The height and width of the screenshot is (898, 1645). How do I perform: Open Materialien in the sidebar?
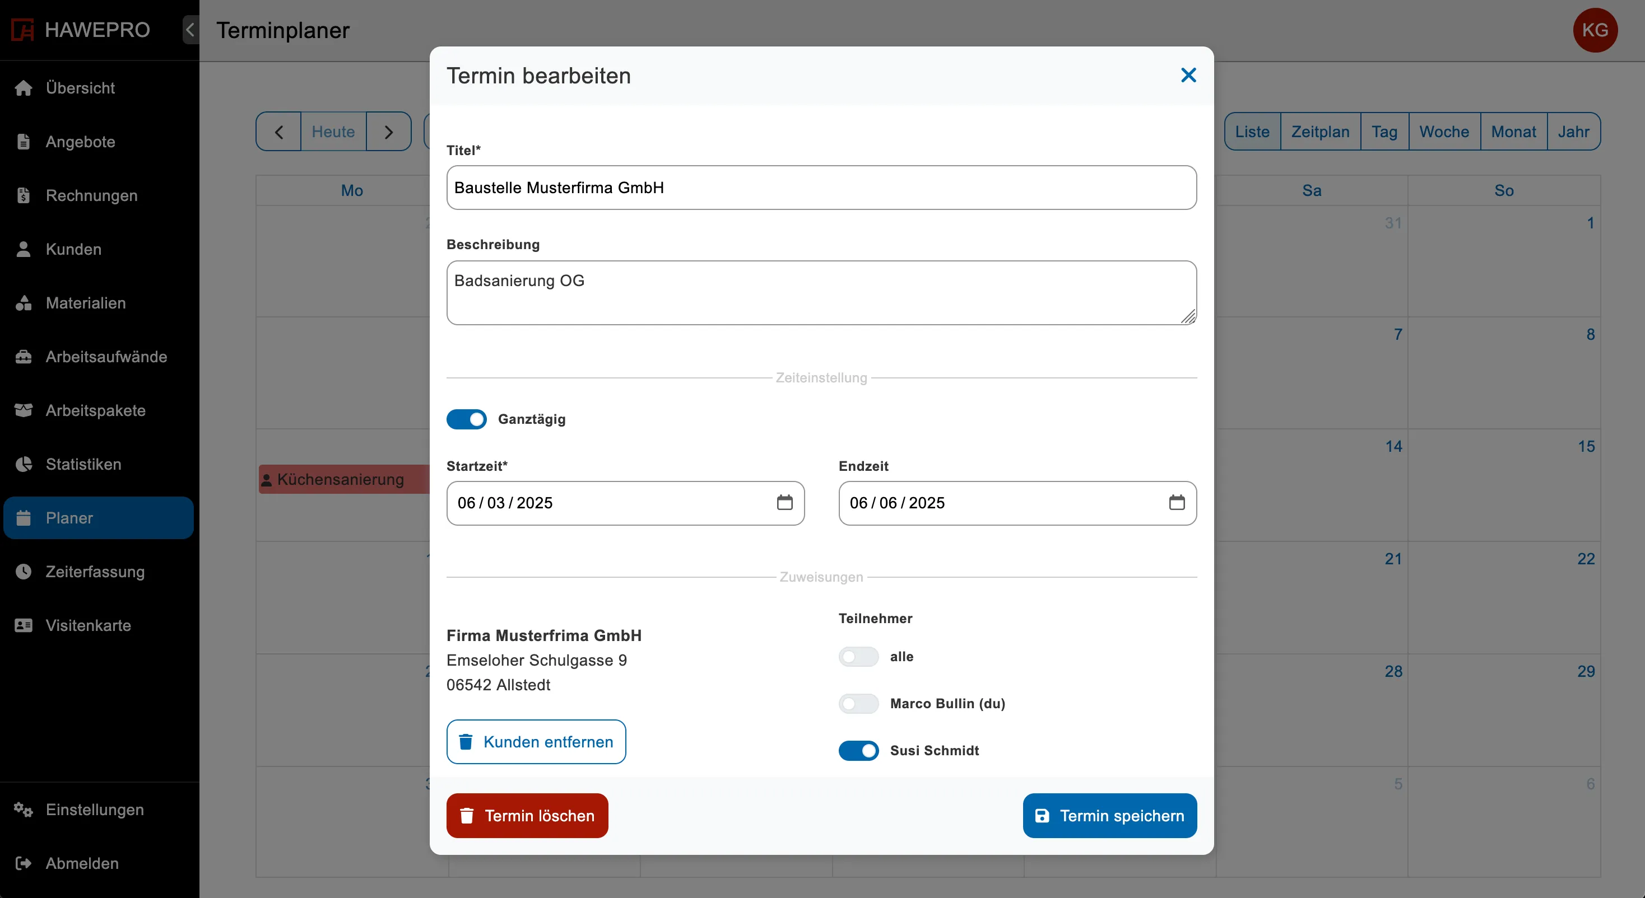[99, 303]
